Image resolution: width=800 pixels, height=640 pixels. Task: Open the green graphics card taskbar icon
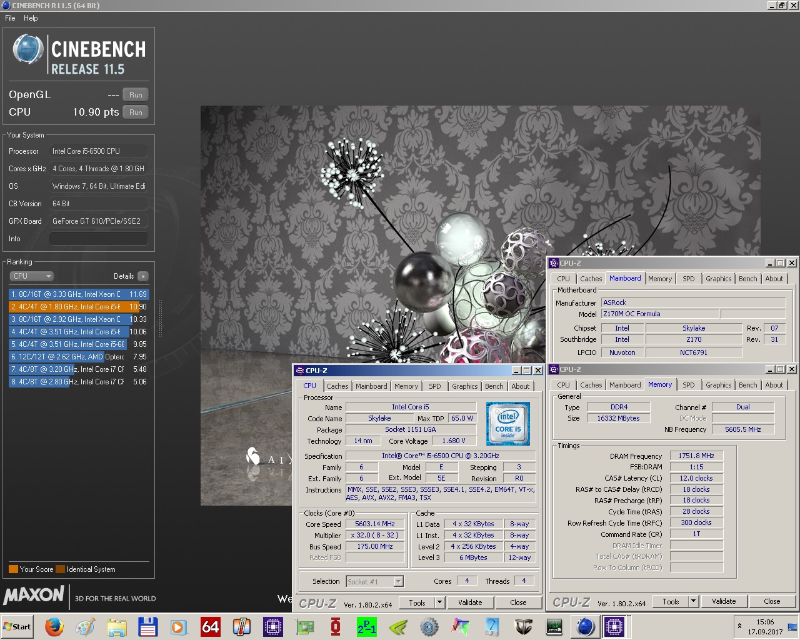(x=304, y=626)
